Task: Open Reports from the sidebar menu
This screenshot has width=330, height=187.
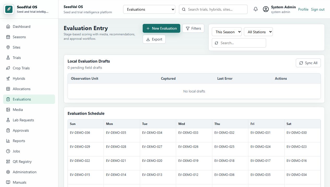Action: 29,141
